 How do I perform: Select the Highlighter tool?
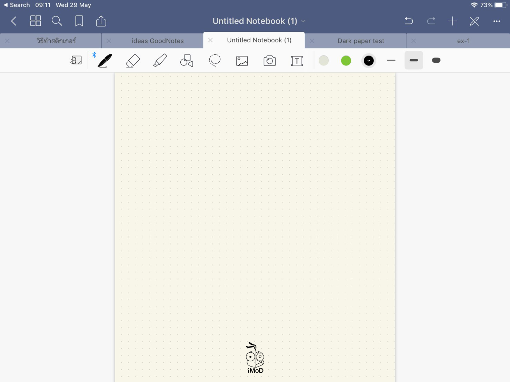(160, 61)
